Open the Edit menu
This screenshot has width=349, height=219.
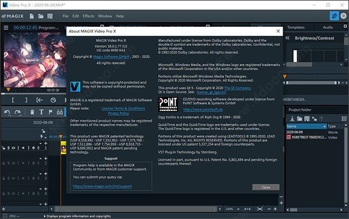click(x=76, y=16)
